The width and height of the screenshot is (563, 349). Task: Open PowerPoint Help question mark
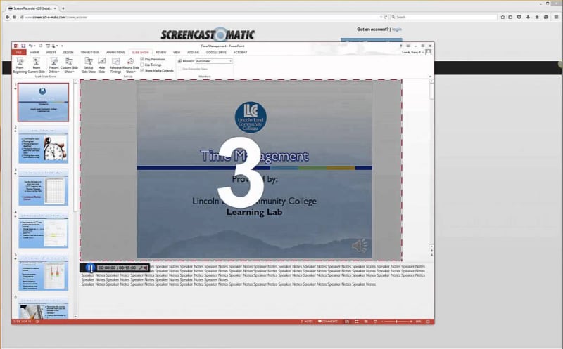pos(401,46)
